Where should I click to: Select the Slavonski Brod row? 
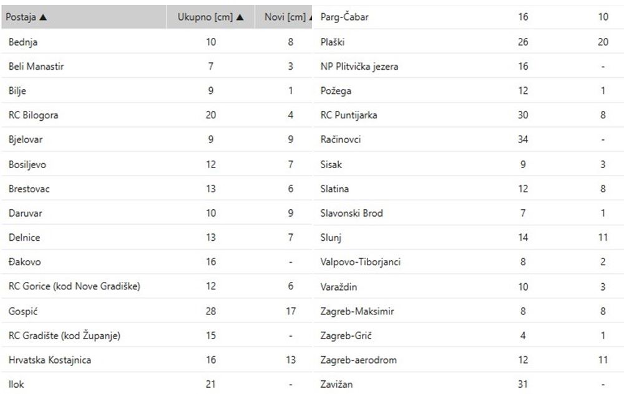tap(351, 213)
